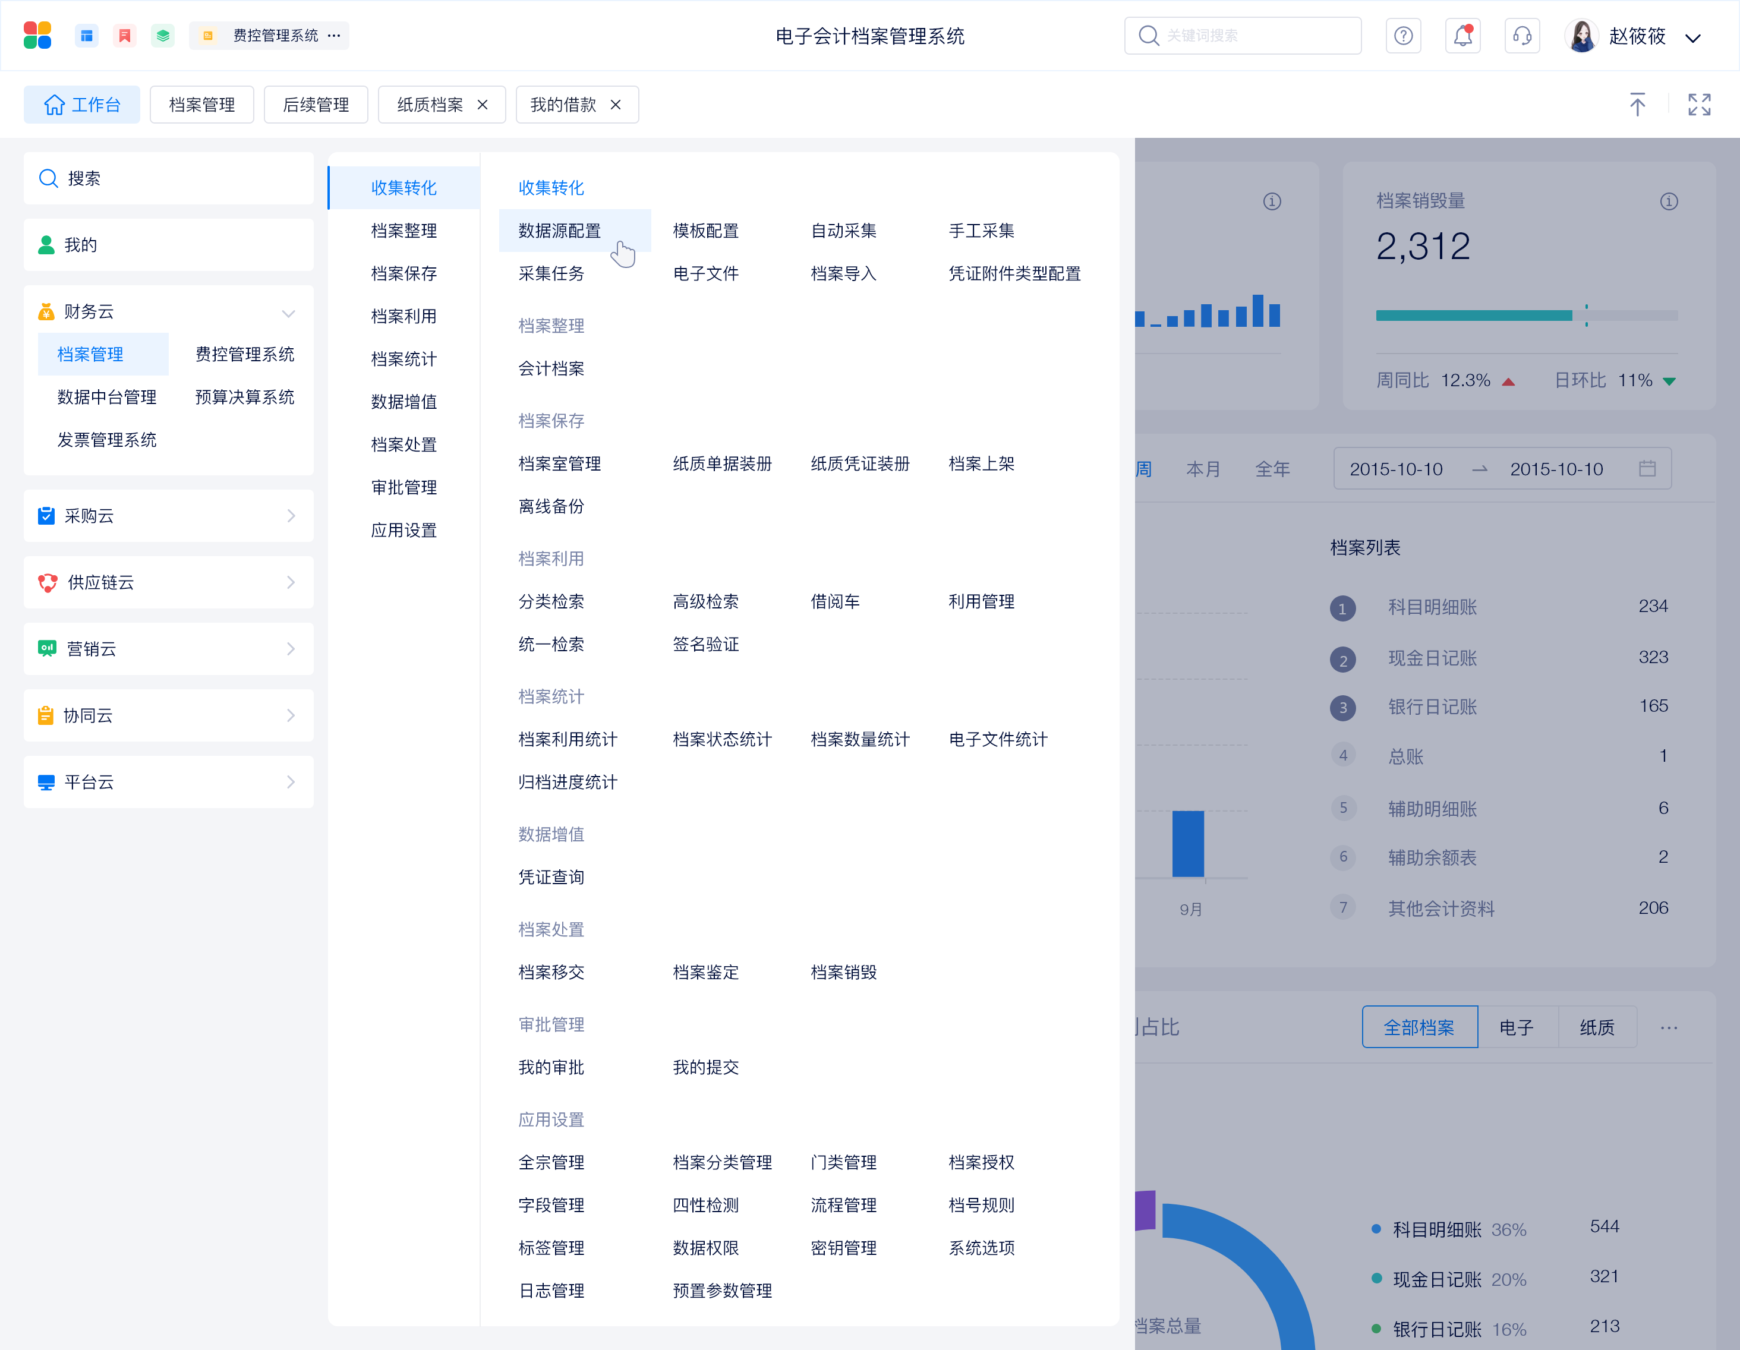Select 档案利用 in the category menu
The height and width of the screenshot is (1350, 1740).
[404, 316]
